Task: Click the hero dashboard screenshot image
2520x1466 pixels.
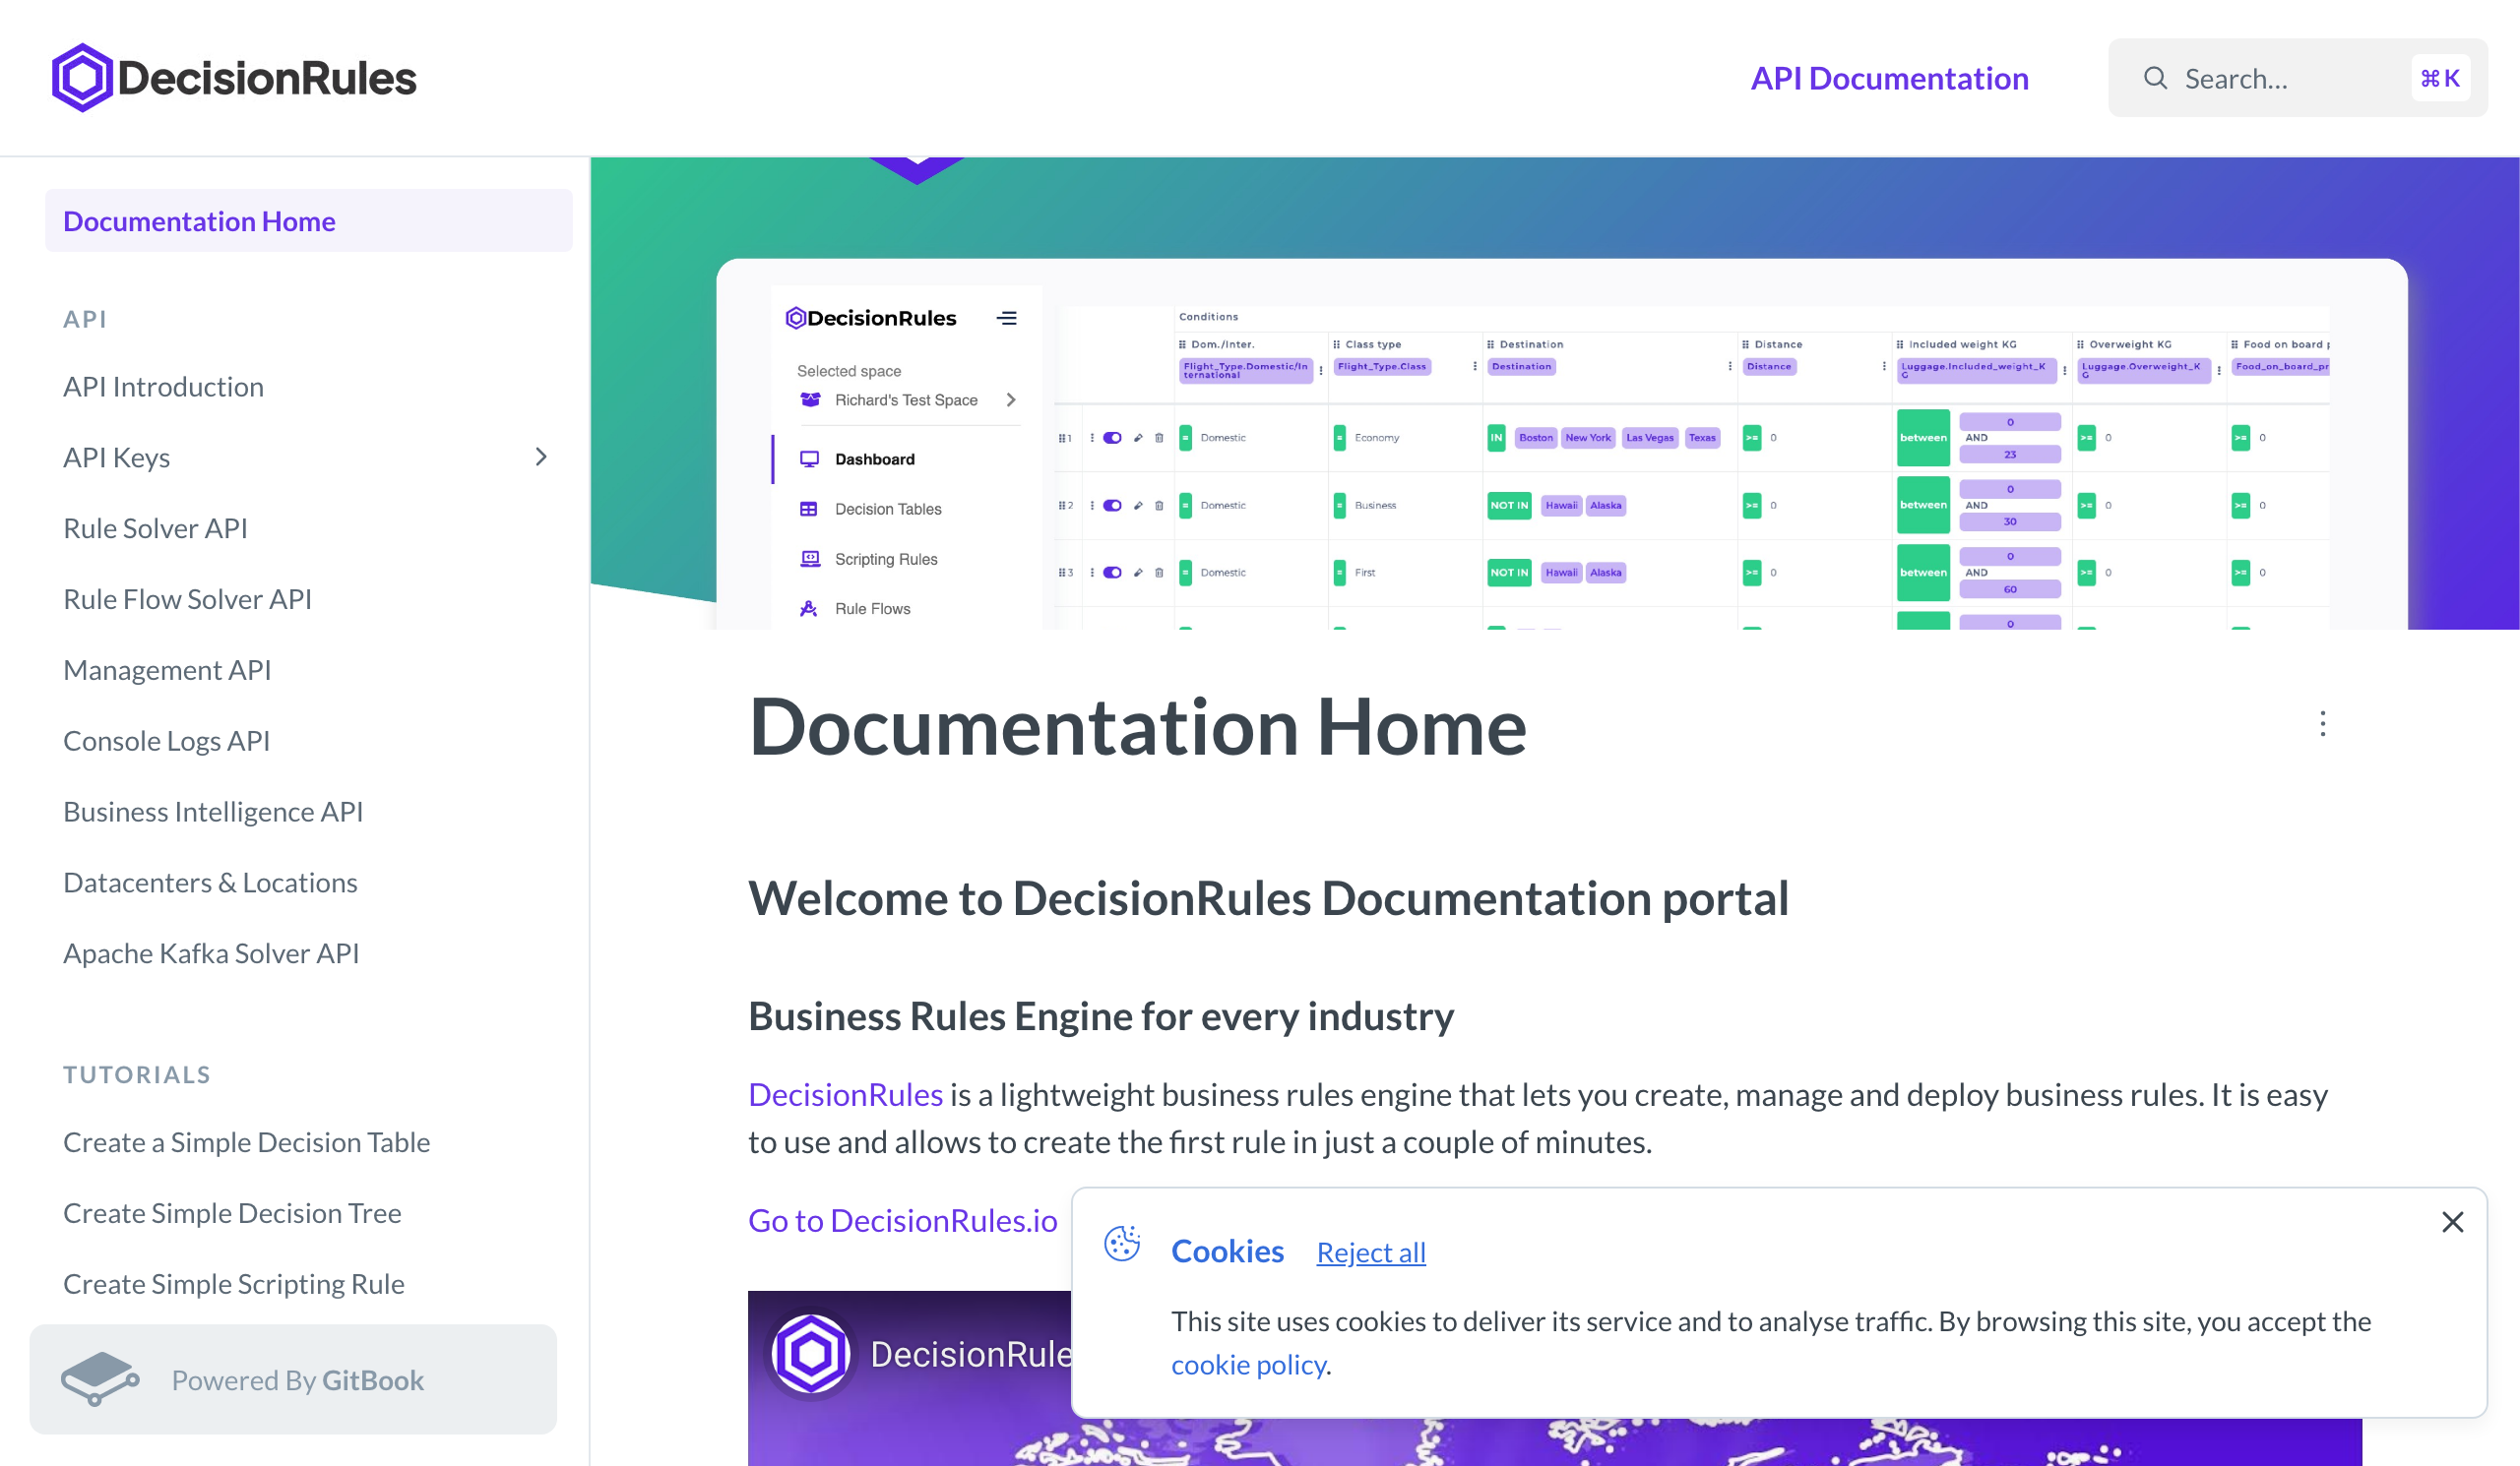Action: point(1555,393)
